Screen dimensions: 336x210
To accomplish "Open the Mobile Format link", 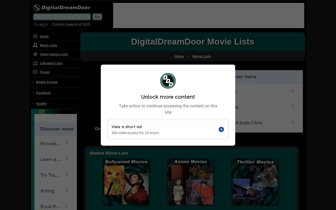I will pos(47,82).
